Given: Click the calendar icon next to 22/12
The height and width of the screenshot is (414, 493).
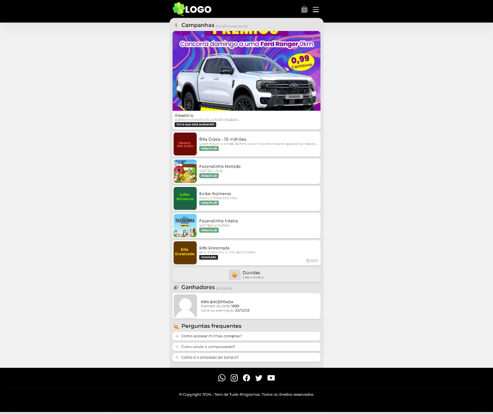Looking at the screenshot, I should point(308,261).
